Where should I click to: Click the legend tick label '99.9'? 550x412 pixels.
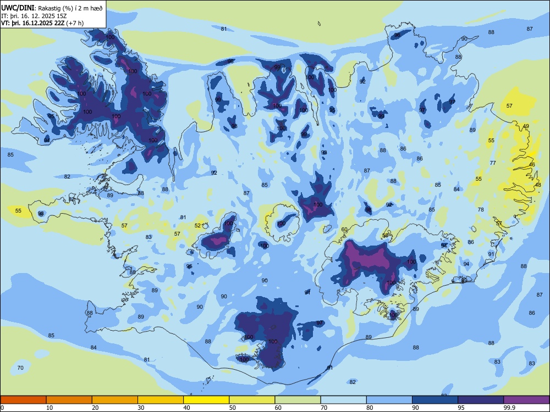coord(509,408)
